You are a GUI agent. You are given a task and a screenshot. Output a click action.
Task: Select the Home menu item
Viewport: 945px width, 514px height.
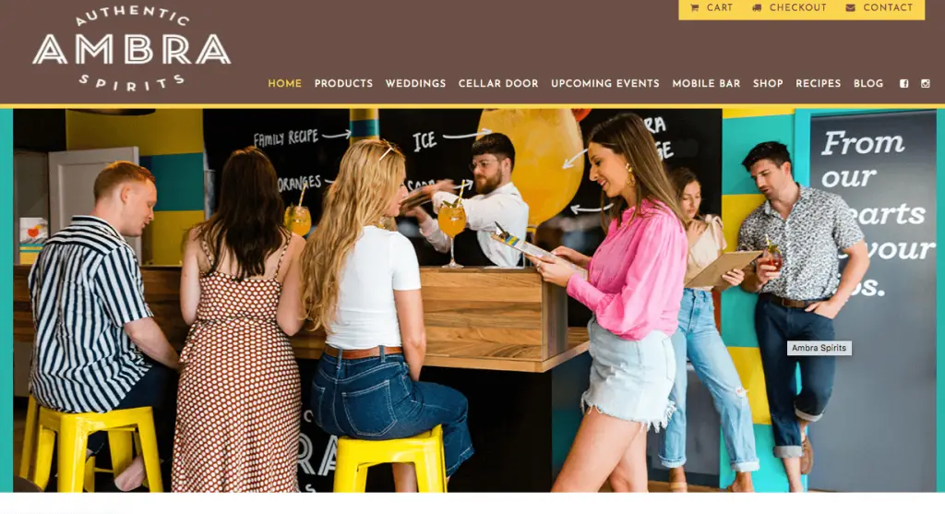click(284, 84)
